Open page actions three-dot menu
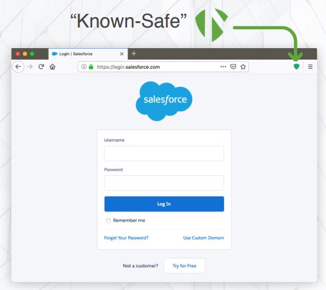326x290 pixels. 223,66
